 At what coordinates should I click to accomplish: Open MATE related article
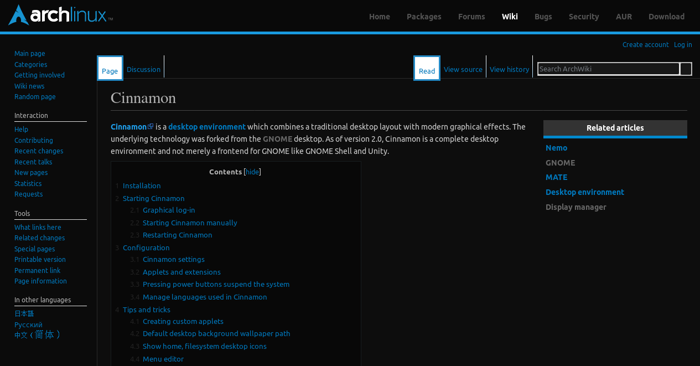click(x=556, y=177)
